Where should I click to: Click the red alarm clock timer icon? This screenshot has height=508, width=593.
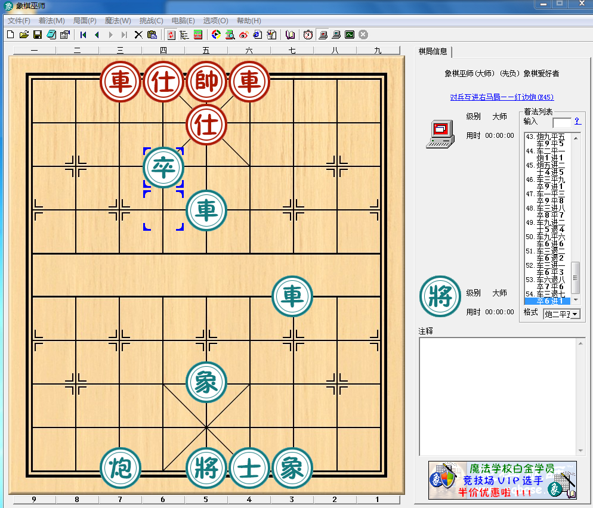[x=308, y=35]
